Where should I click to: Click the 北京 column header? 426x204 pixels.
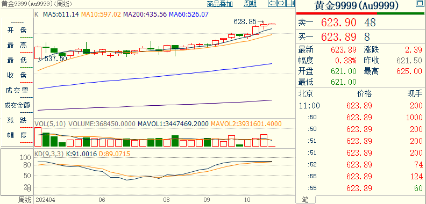[306, 94]
